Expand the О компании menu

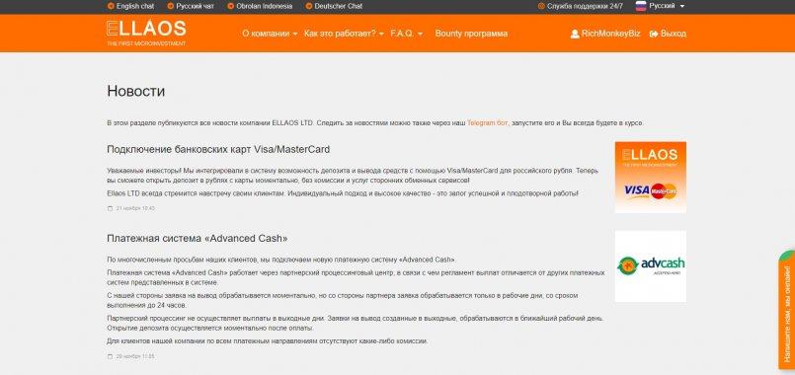[270, 34]
